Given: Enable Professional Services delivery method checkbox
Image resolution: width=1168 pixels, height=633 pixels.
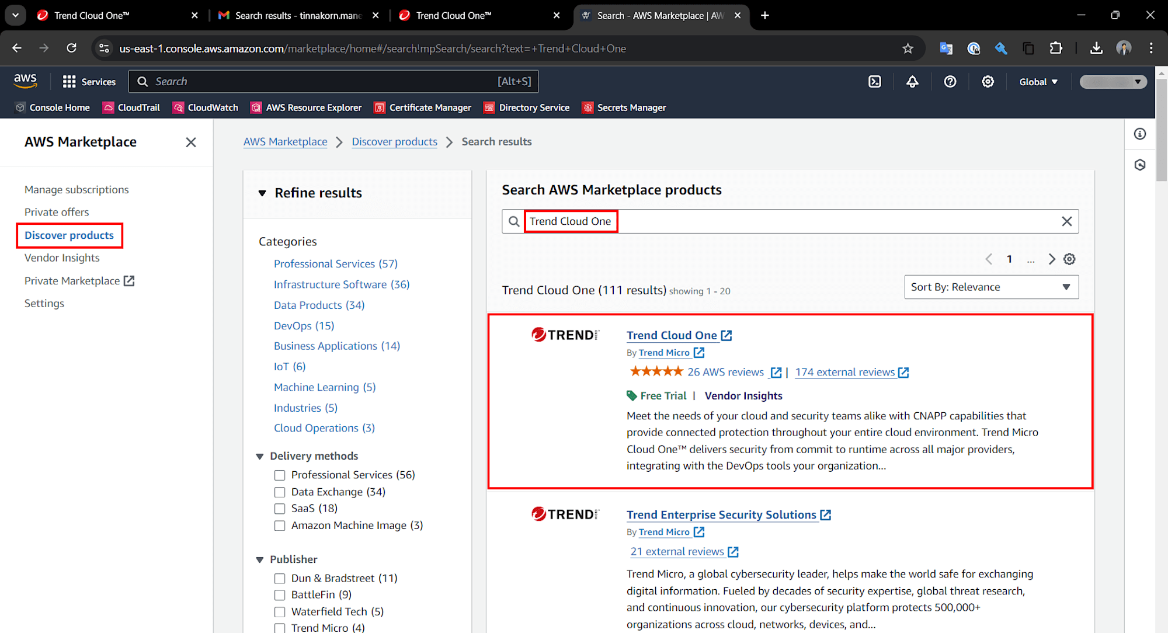Looking at the screenshot, I should click(279, 474).
